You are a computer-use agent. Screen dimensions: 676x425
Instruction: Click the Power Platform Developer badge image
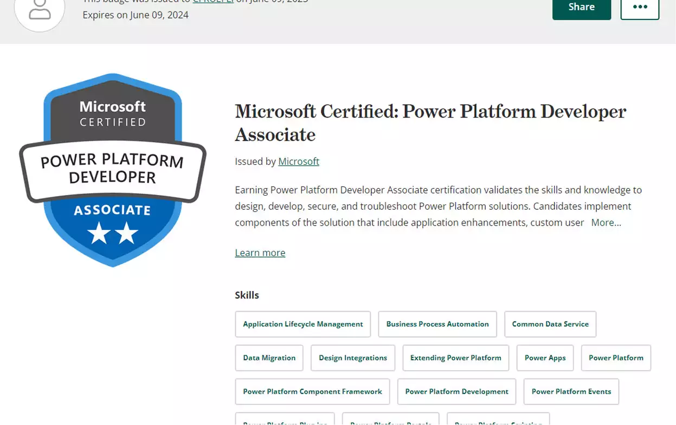tap(113, 170)
